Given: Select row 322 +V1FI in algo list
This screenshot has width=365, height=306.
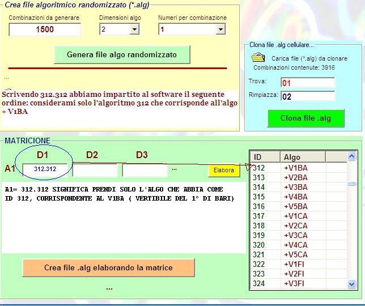Looking at the screenshot, I should (x=299, y=264).
